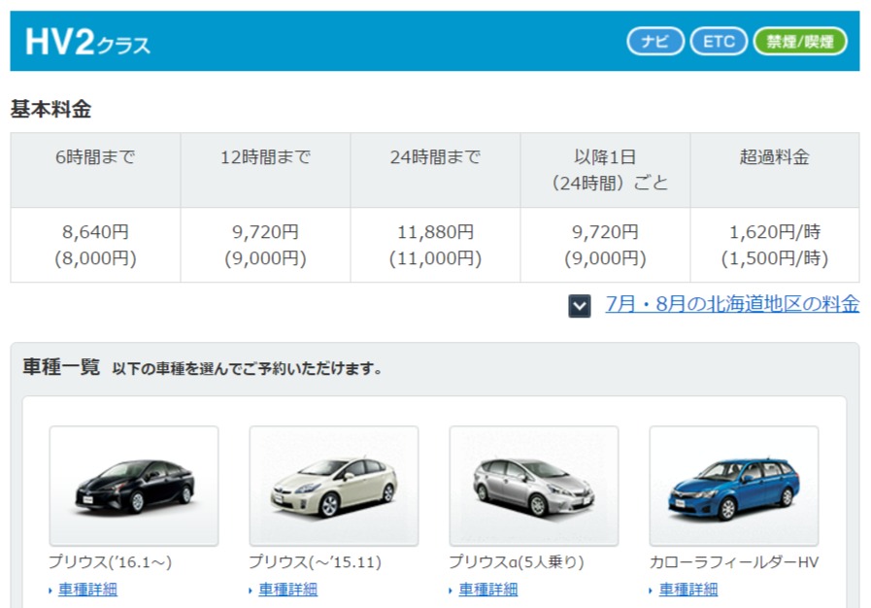Open 車種詳細 link under プリウス('16.1~)

87,590
